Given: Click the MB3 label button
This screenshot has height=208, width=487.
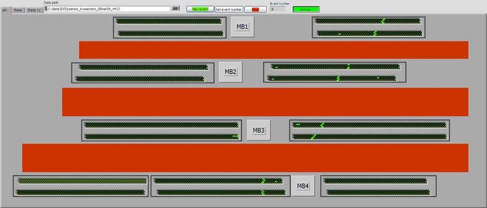Looking at the screenshot, I should click(259, 130).
